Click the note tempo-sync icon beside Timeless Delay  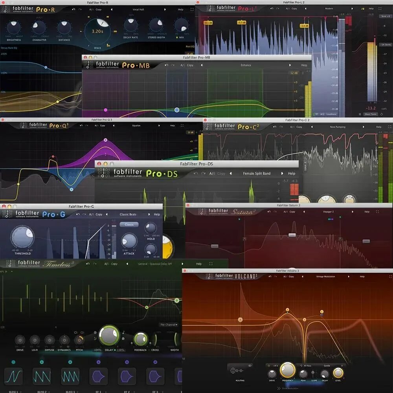click(123, 332)
